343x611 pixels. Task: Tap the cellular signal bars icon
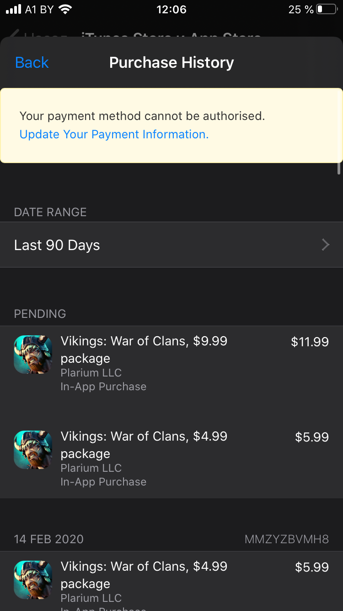14,9
